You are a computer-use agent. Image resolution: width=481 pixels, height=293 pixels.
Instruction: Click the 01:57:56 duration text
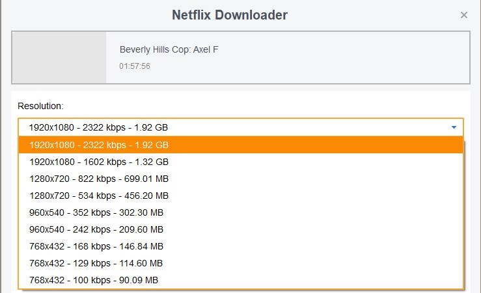[135, 66]
